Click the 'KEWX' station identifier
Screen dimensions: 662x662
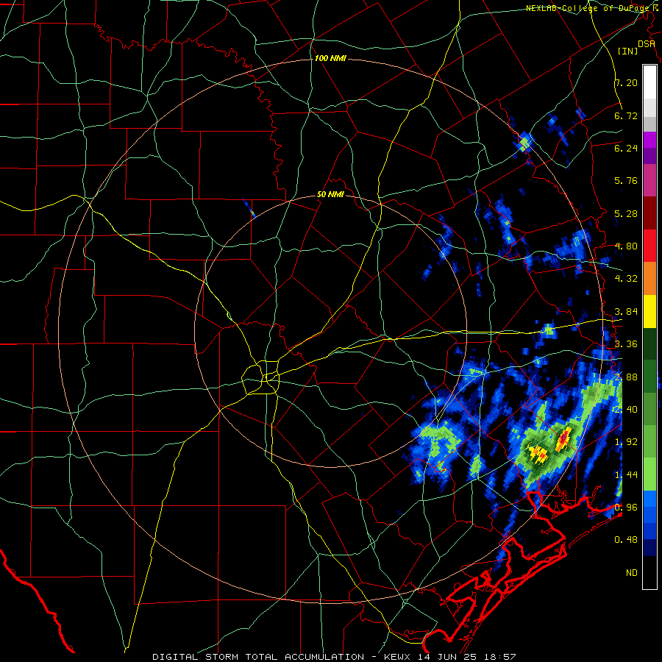(x=399, y=657)
